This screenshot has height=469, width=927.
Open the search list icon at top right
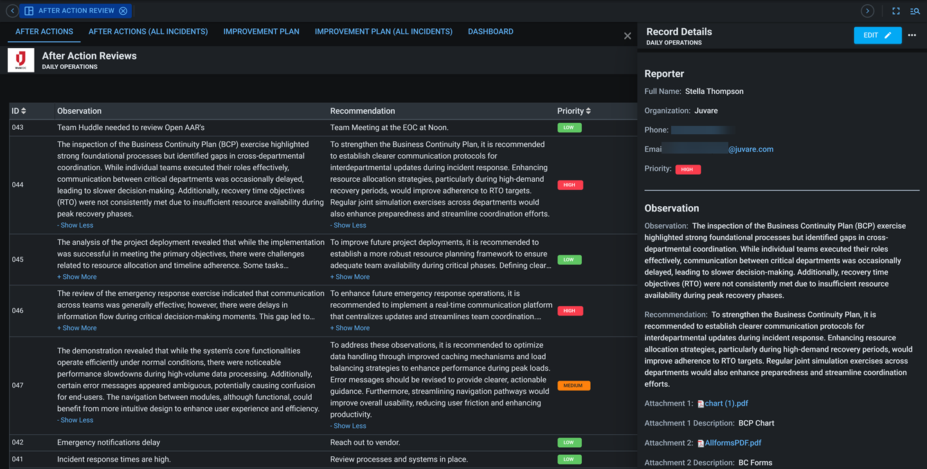tap(915, 11)
